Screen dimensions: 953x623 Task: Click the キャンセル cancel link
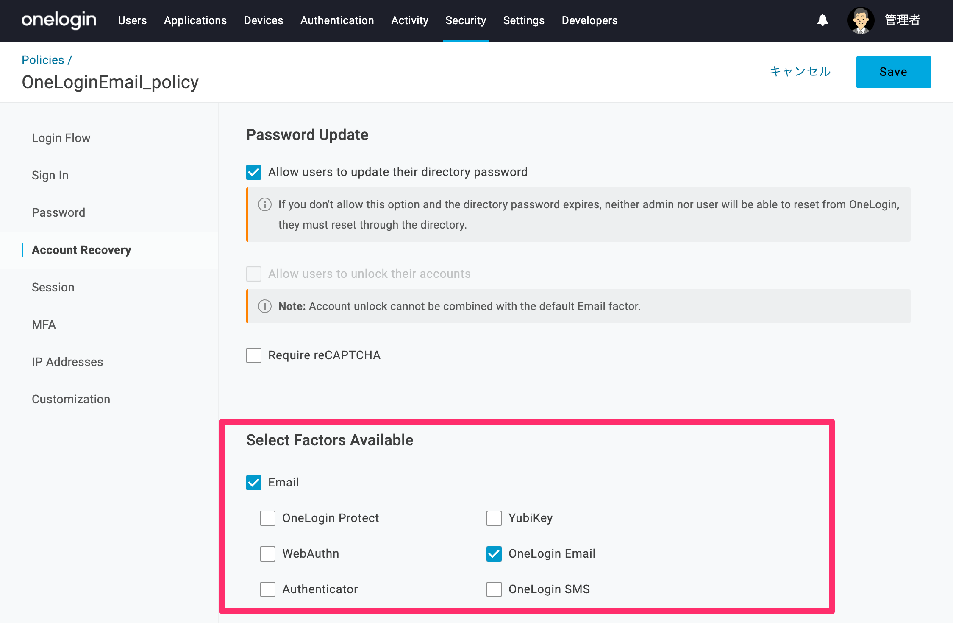pyautogui.click(x=800, y=71)
